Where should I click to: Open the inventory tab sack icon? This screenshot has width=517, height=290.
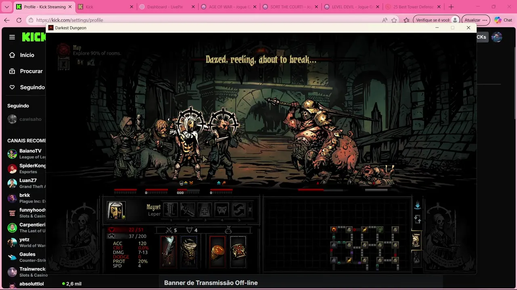pyautogui.click(x=416, y=258)
